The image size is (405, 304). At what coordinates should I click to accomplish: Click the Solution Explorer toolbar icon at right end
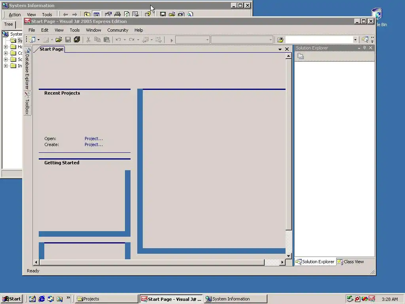365,40
